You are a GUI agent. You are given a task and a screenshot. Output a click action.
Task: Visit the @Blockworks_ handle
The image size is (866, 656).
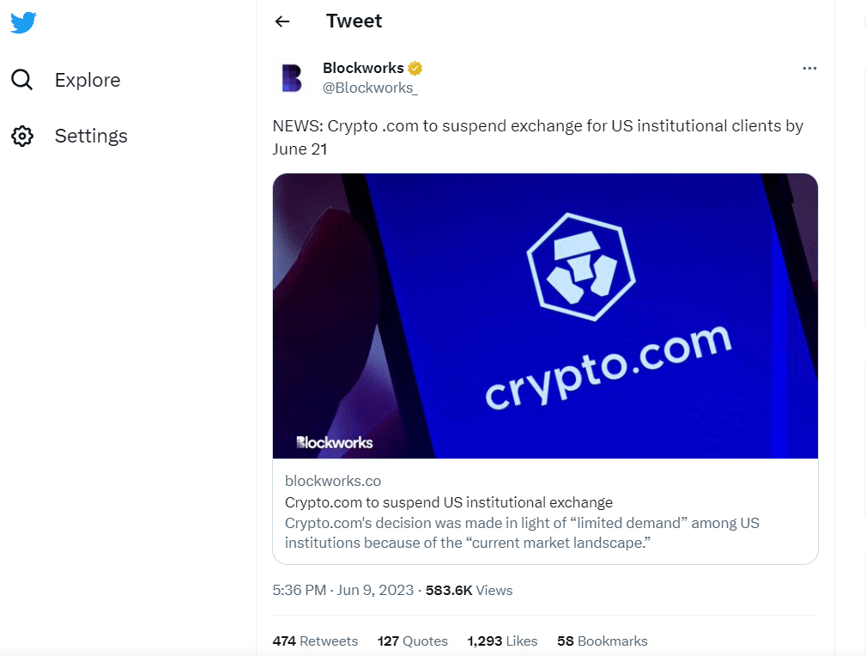click(x=369, y=88)
